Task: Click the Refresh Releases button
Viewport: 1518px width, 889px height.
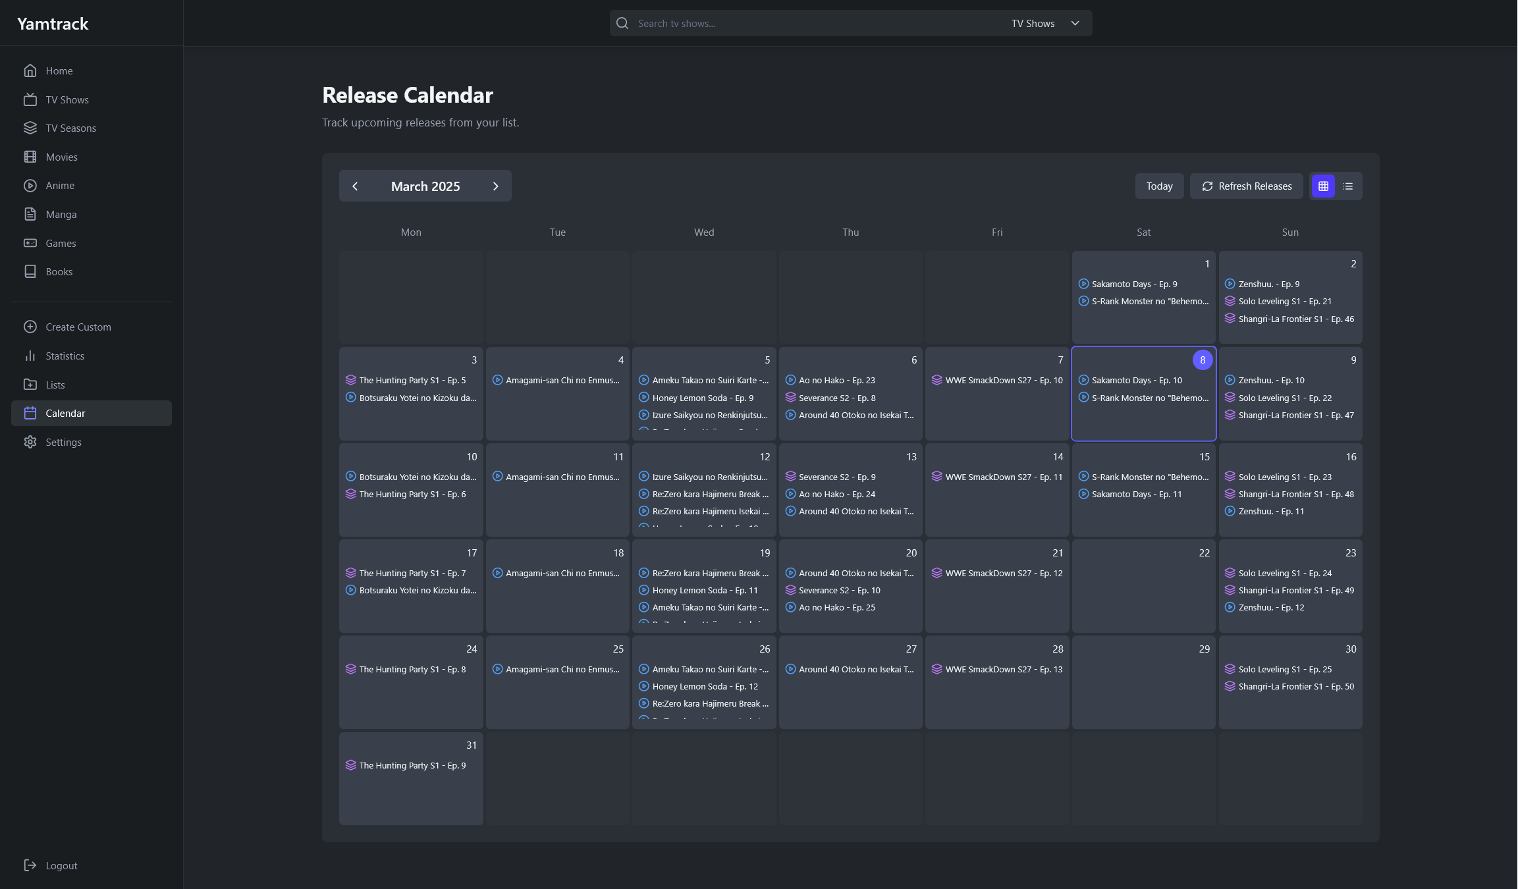Action: click(x=1246, y=186)
